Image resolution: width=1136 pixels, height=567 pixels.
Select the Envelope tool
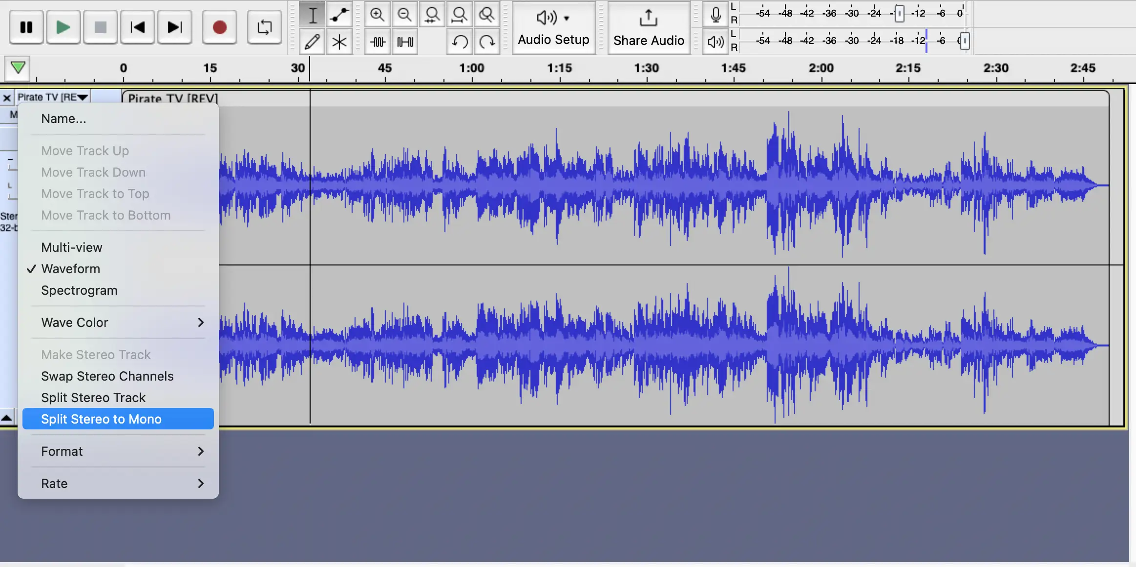(x=338, y=15)
